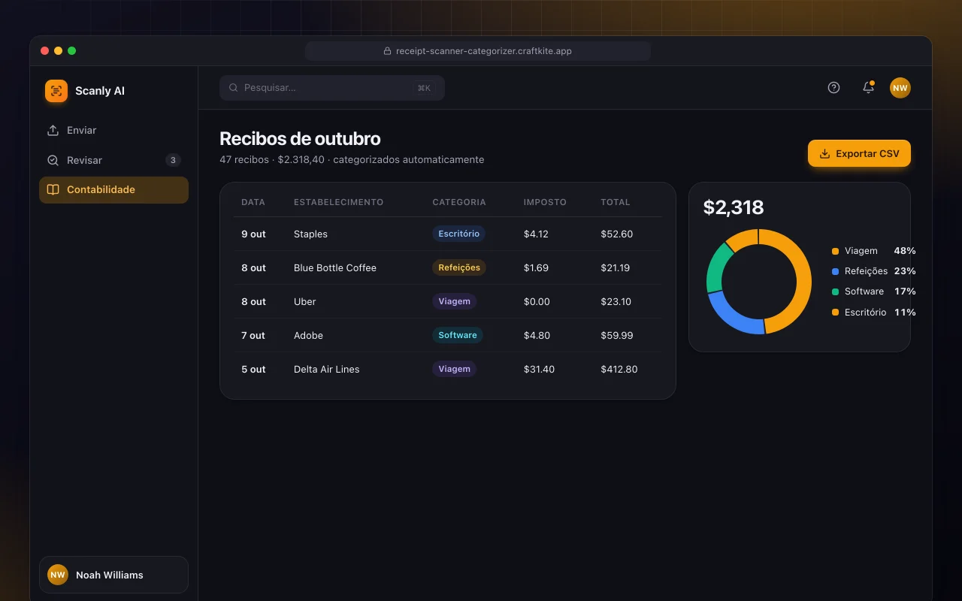Click the Revisar badge showing 3

[x=173, y=160]
